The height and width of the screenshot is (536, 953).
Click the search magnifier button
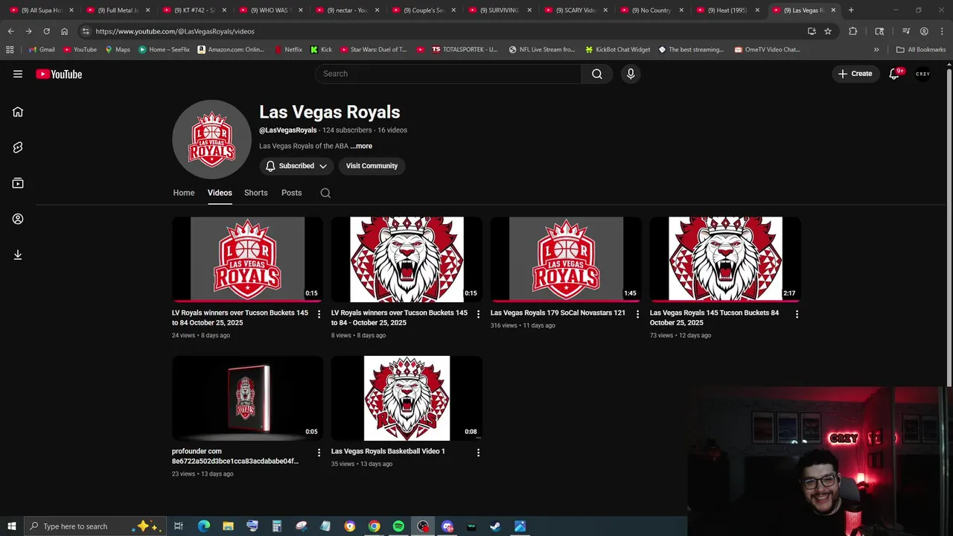(597, 74)
